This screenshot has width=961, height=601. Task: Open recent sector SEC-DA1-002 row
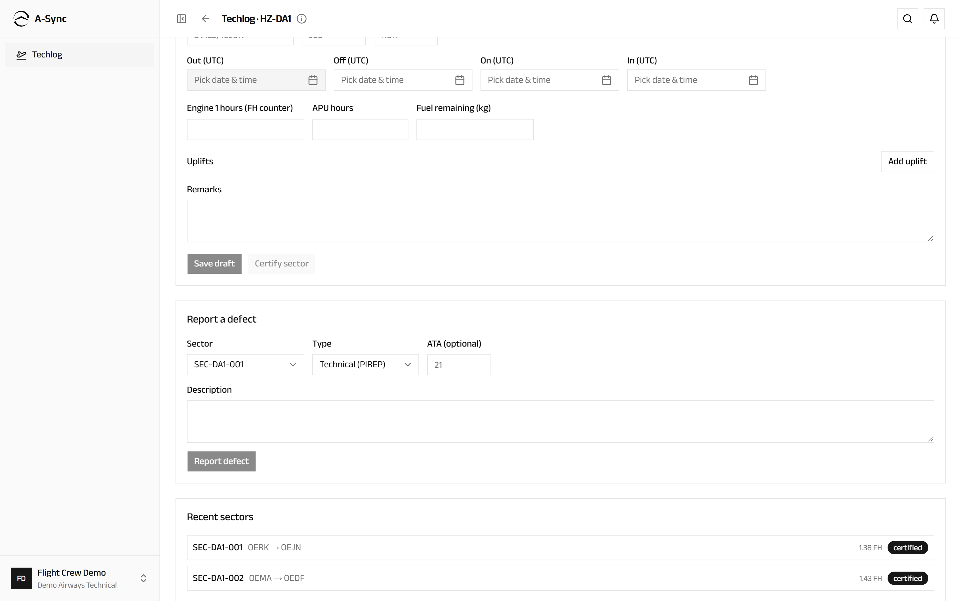click(x=560, y=578)
